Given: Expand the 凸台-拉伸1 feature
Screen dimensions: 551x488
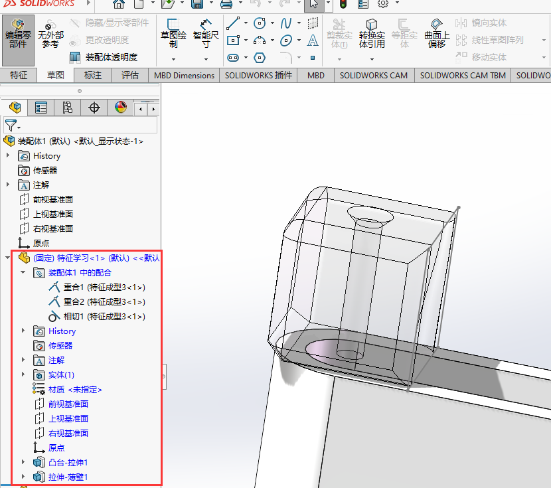Looking at the screenshot, I should [x=23, y=461].
